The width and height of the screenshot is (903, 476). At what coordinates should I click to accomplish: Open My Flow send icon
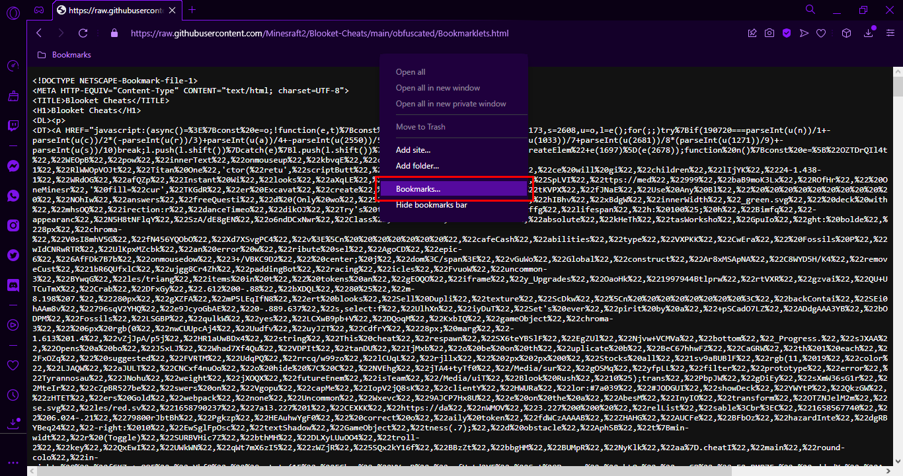pyautogui.click(x=804, y=33)
